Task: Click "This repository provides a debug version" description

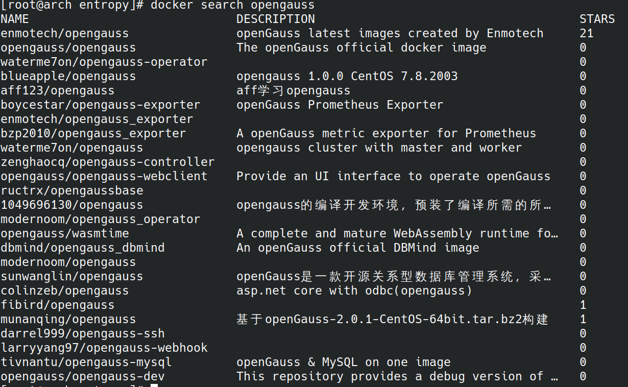Action: click(397, 377)
